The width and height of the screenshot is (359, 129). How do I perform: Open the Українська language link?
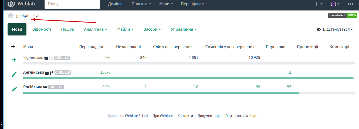point(33,58)
